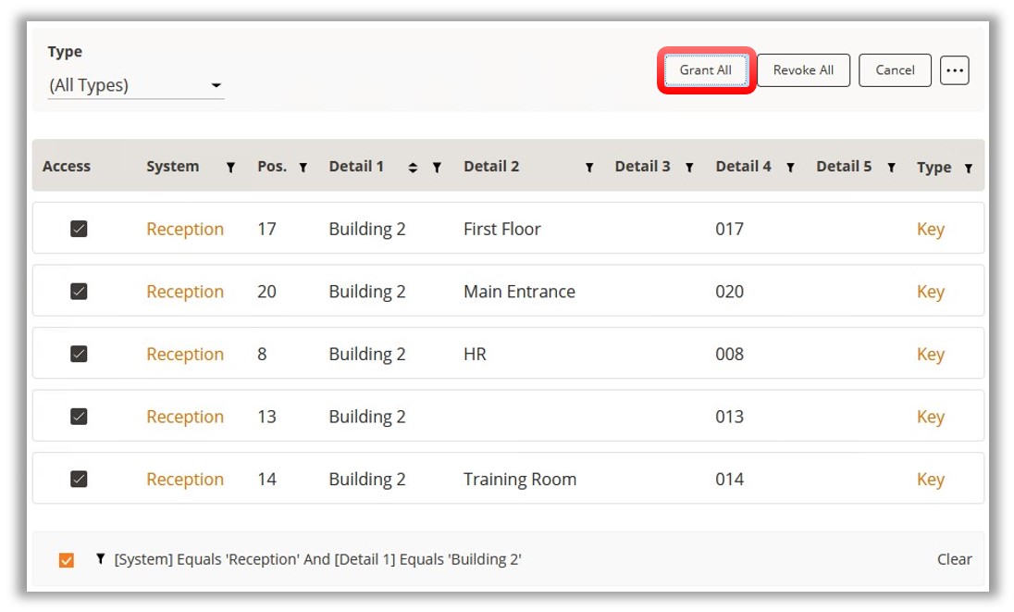Click the System column filter icon
The height and width of the screenshot is (612, 1014).
click(230, 168)
